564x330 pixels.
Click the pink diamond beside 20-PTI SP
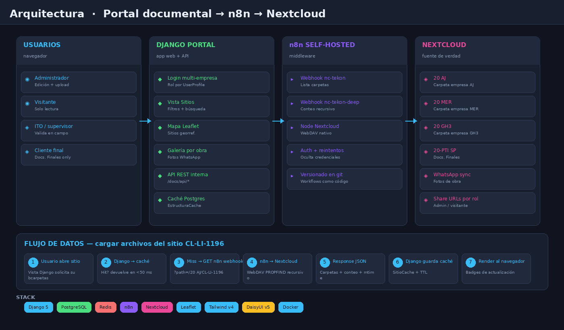click(426, 152)
